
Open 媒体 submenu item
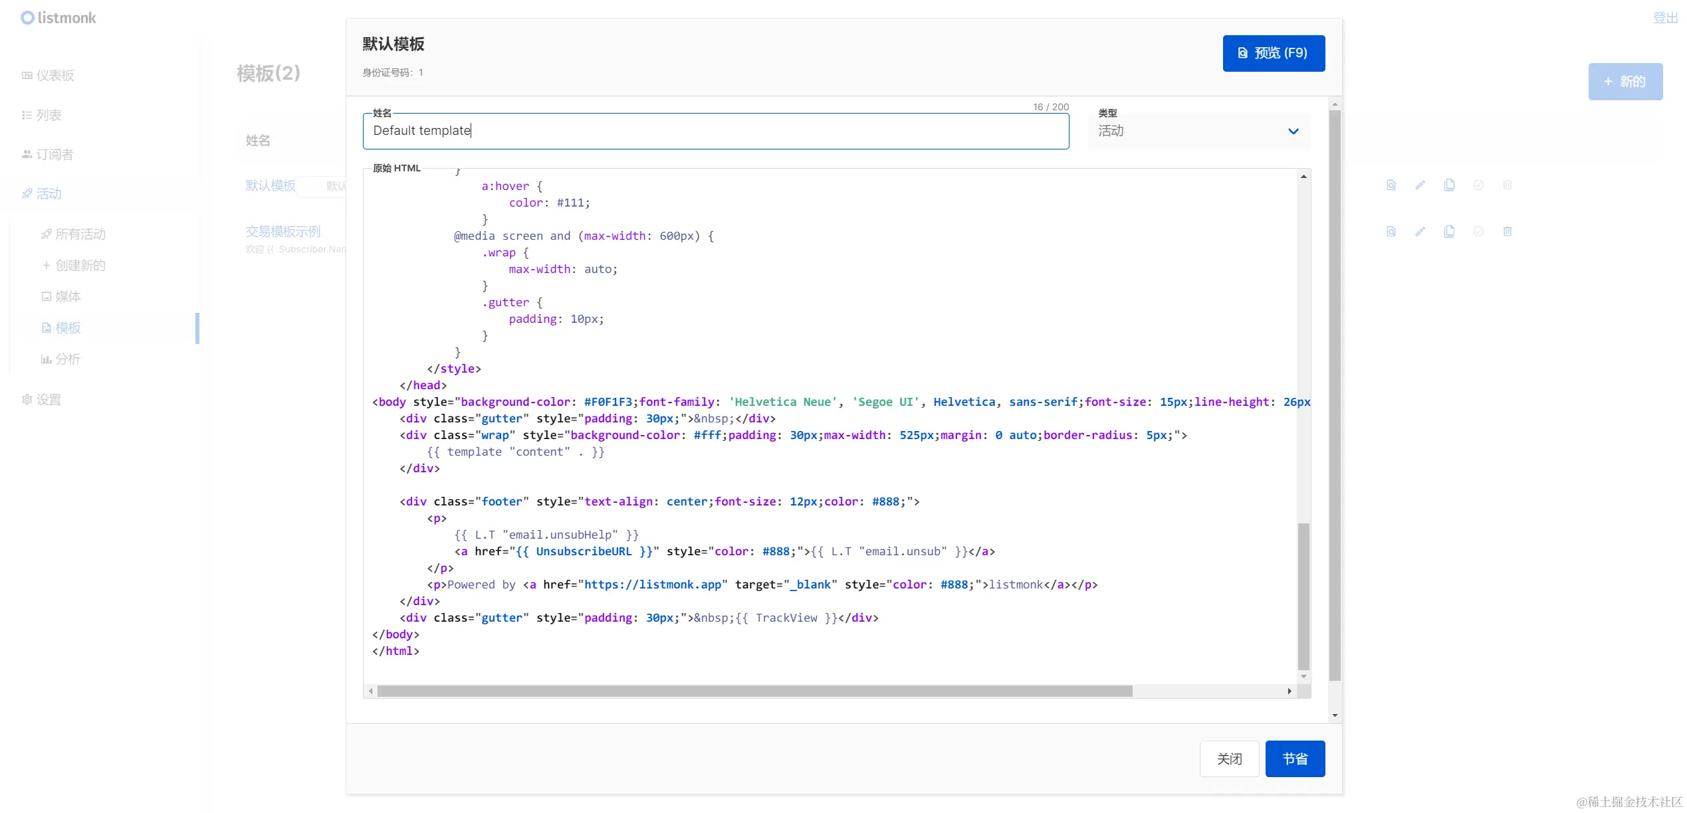coord(67,296)
